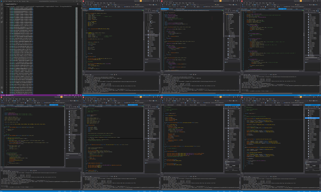Split the VS Code editor to the right
This screenshot has height=192, width=321.
pyautogui.click(x=78, y=4)
